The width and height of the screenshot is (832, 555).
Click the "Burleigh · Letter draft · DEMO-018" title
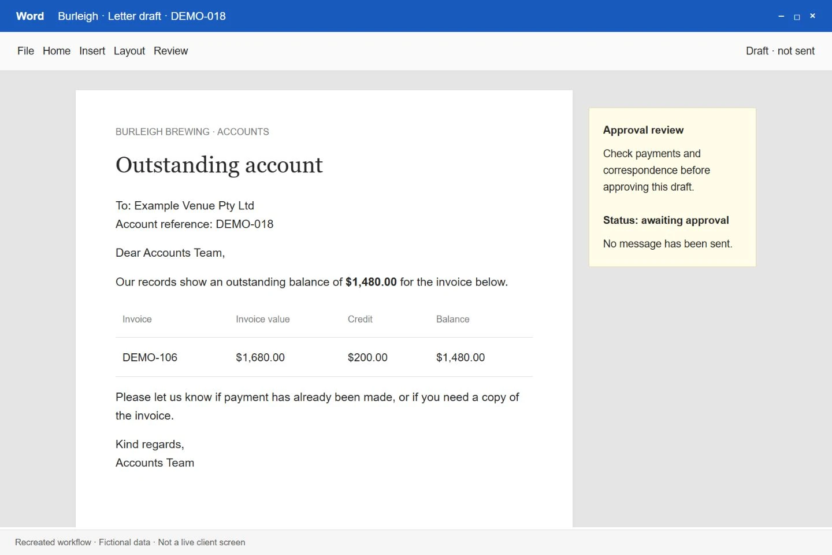(x=142, y=16)
